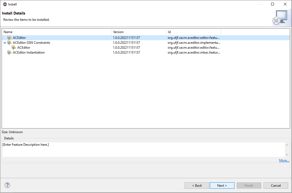
Task: Sort list by the Version column header
Action: tap(139, 32)
